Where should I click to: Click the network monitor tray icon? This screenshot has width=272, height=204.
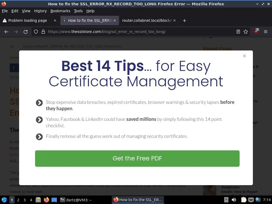pyautogui.click(x=251, y=200)
